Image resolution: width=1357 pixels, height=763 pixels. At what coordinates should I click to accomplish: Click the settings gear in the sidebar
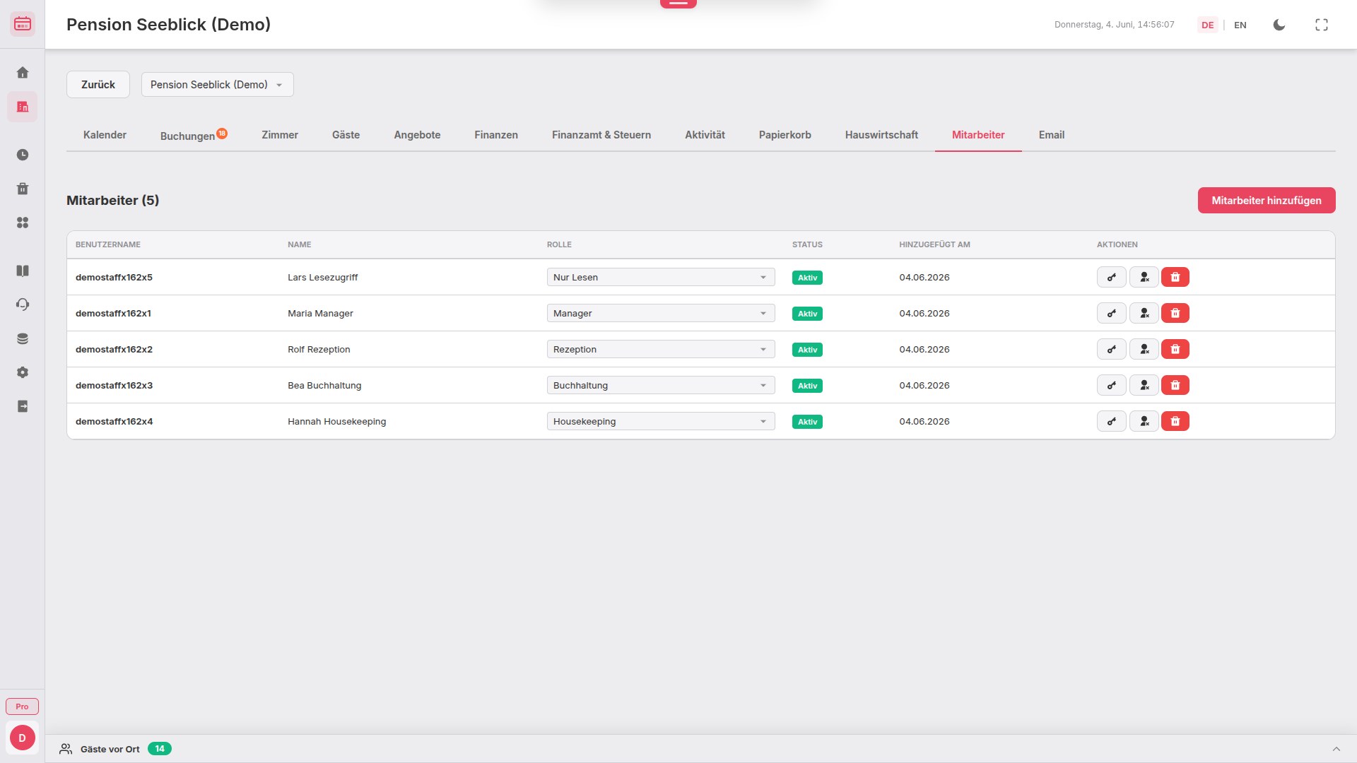(23, 372)
